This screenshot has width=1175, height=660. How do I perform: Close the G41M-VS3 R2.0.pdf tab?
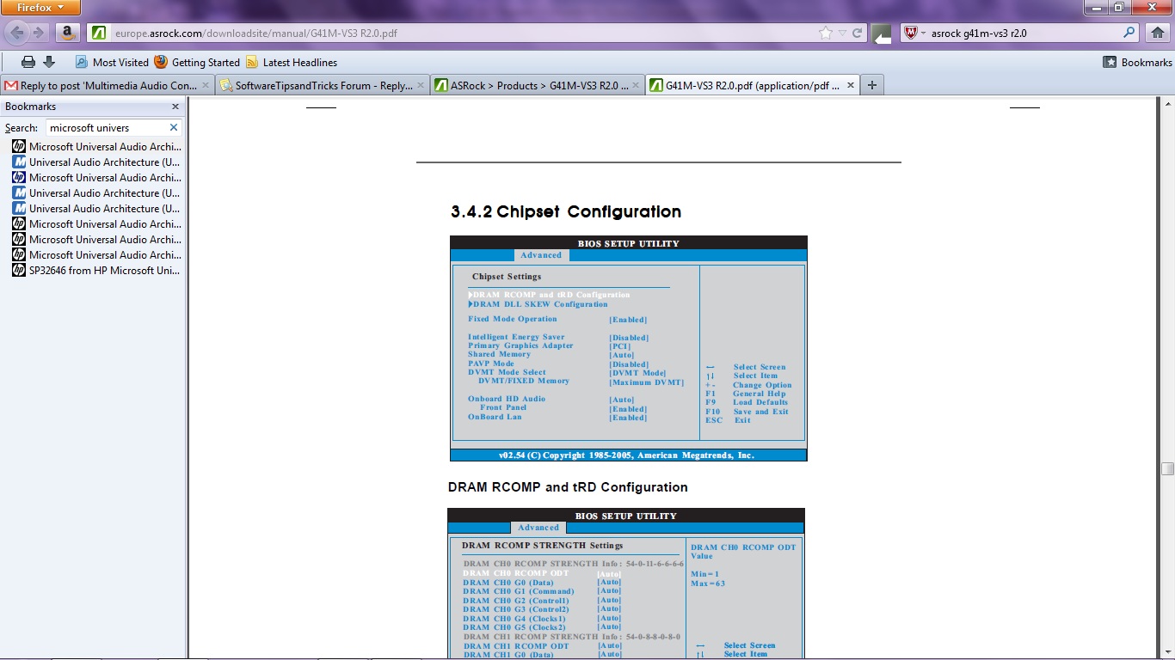[851, 85]
